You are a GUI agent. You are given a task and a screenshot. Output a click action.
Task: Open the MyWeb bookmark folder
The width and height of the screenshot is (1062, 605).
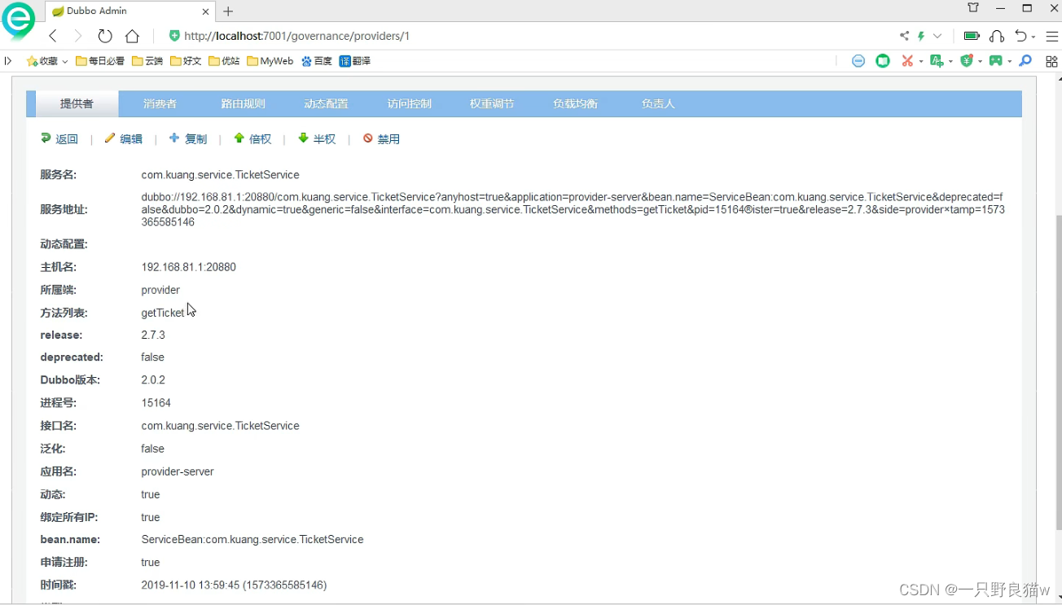click(x=270, y=61)
